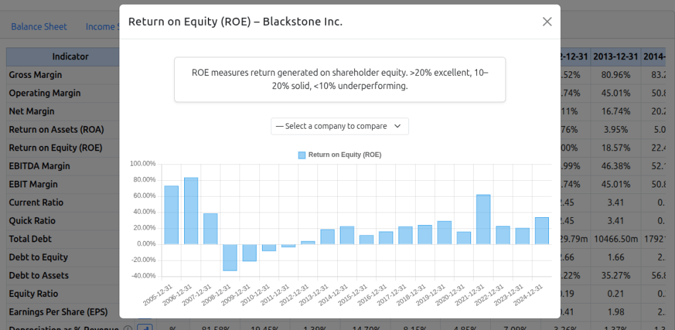Click the 2024-12-31 bar
675x330 pixels.
[542, 230]
